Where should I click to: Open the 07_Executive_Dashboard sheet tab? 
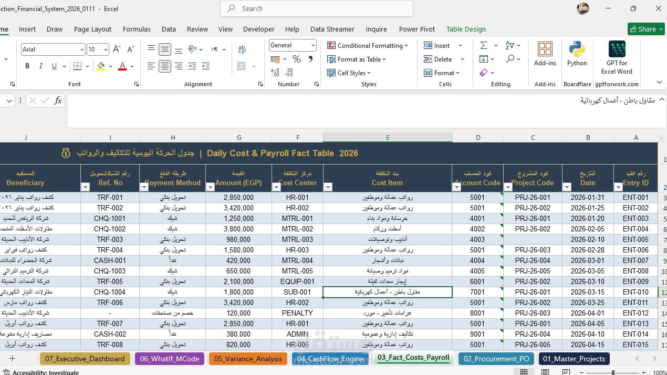tap(85, 359)
